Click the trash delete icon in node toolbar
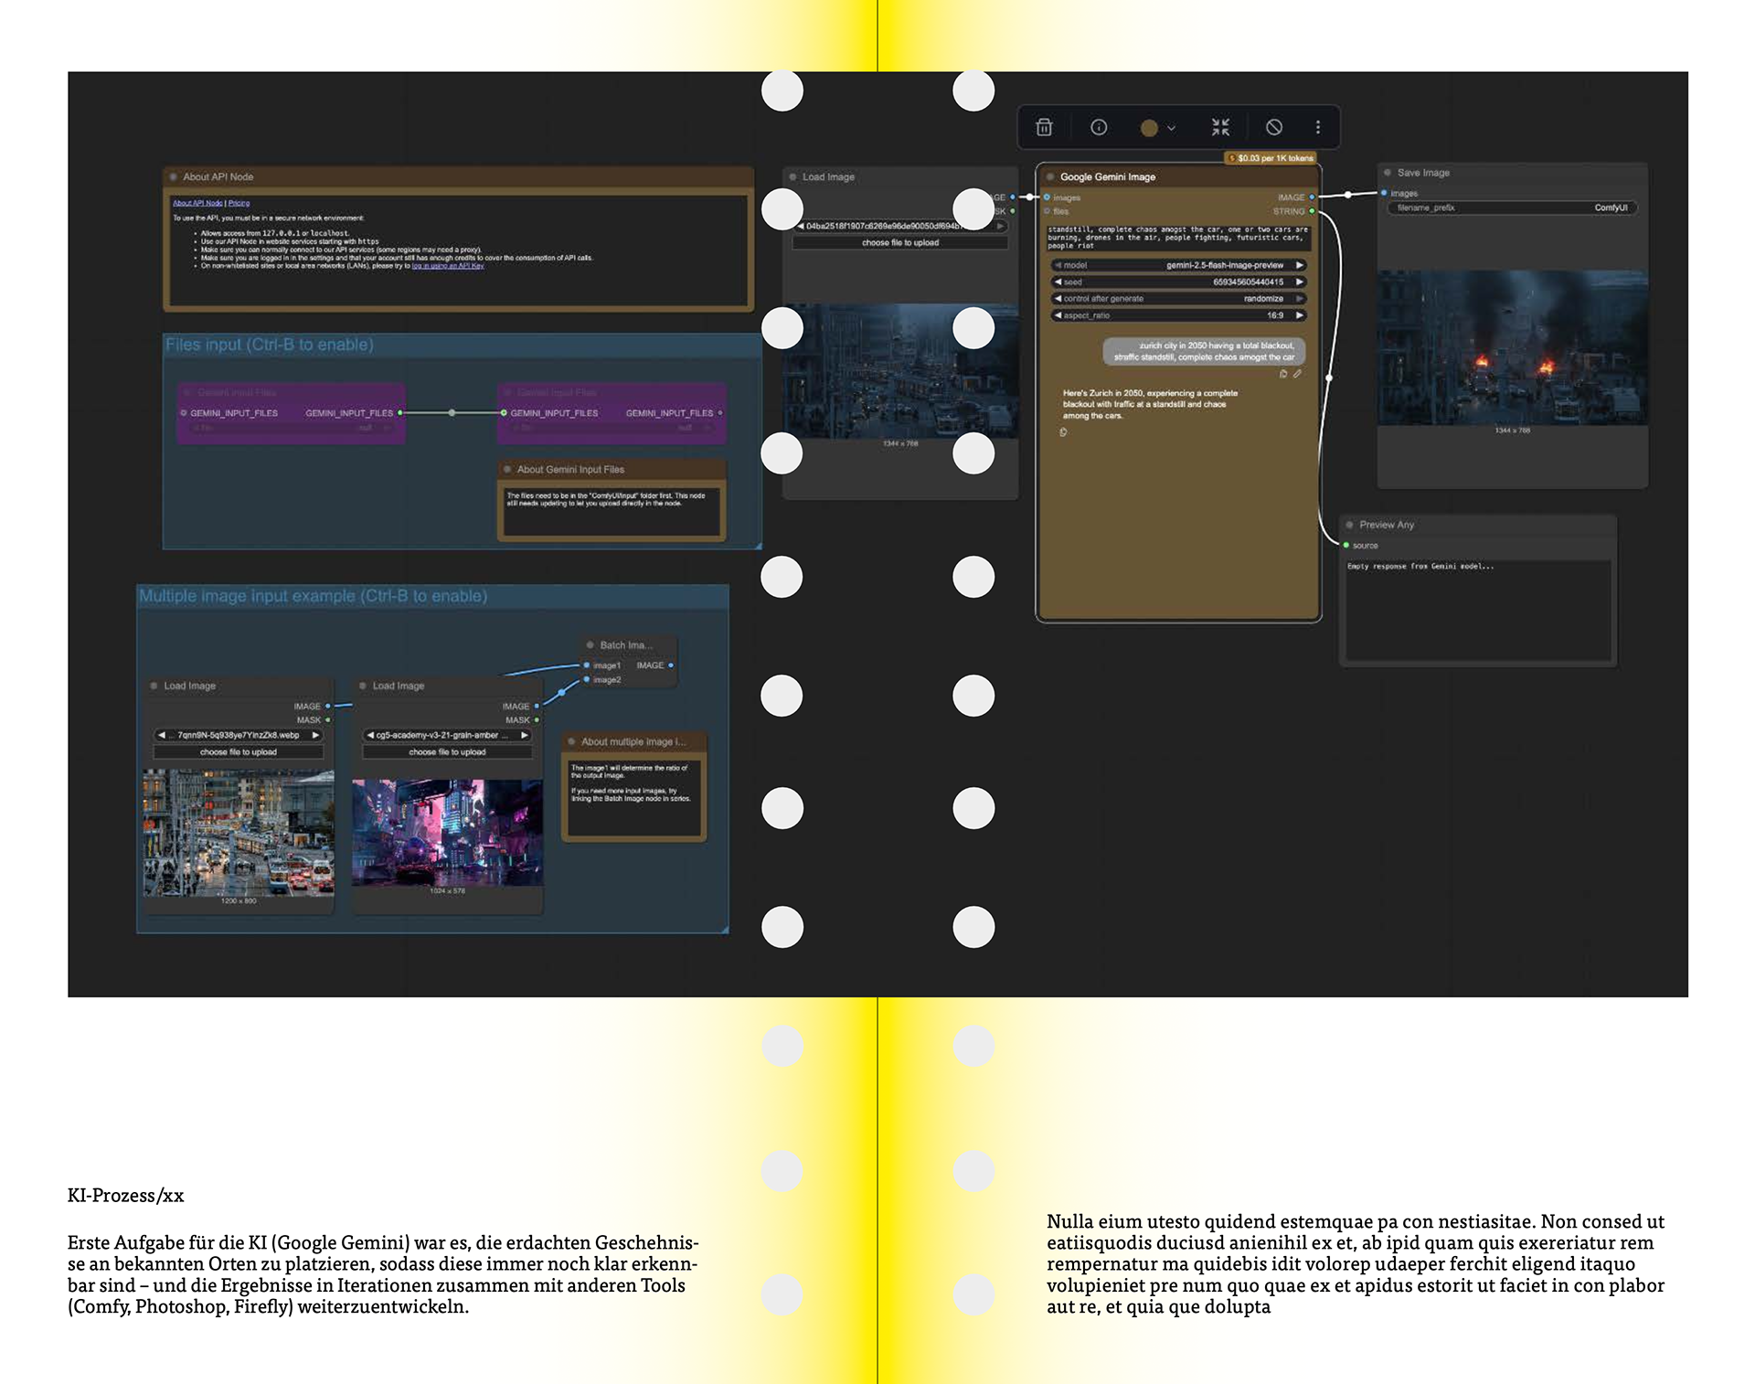The width and height of the screenshot is (1755, 1384). pyautogui.click(x=1044, y=127)
